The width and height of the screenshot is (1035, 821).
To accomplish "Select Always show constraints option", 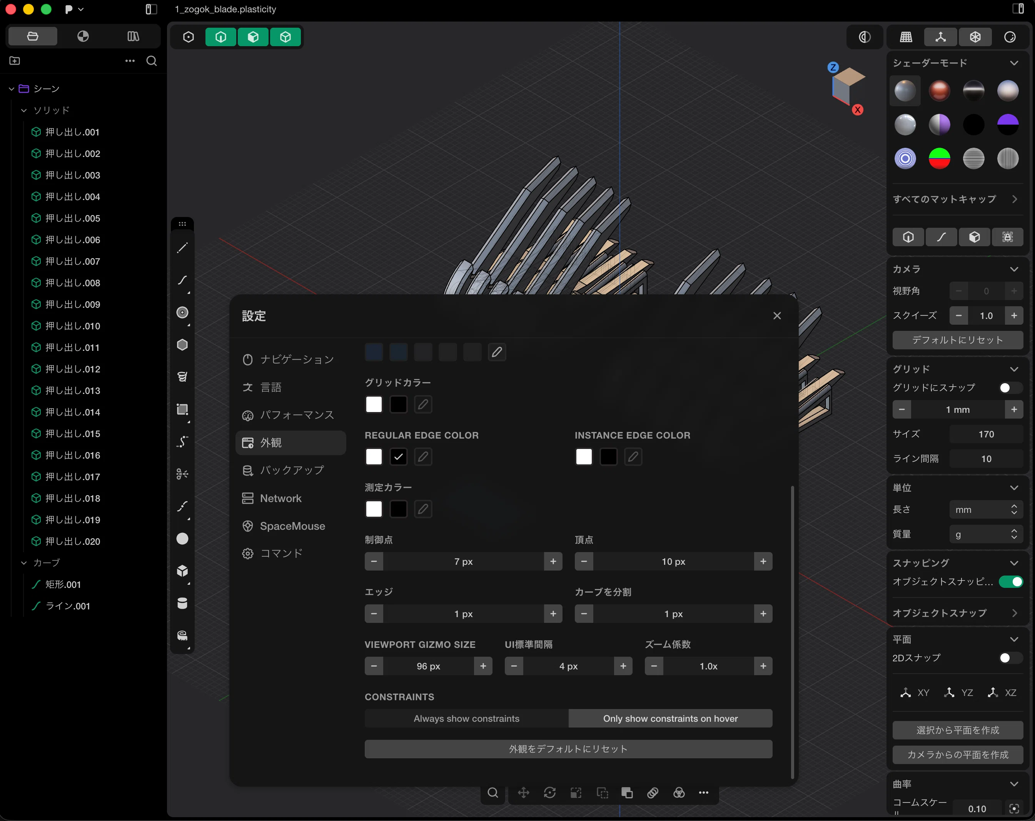I will pyautogui.click(x=466, y=718).
